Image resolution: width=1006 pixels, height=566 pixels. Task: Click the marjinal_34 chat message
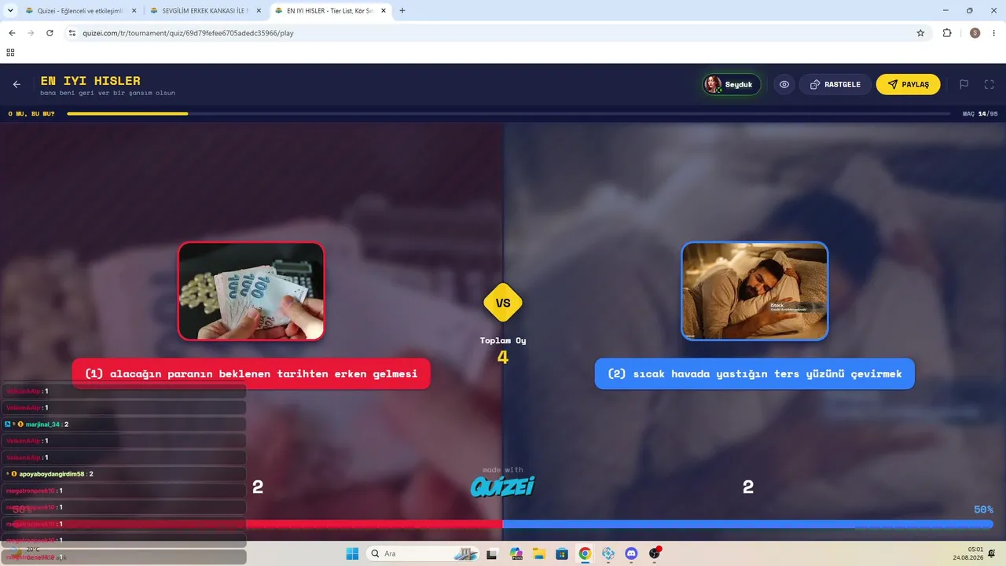point(123,424)
